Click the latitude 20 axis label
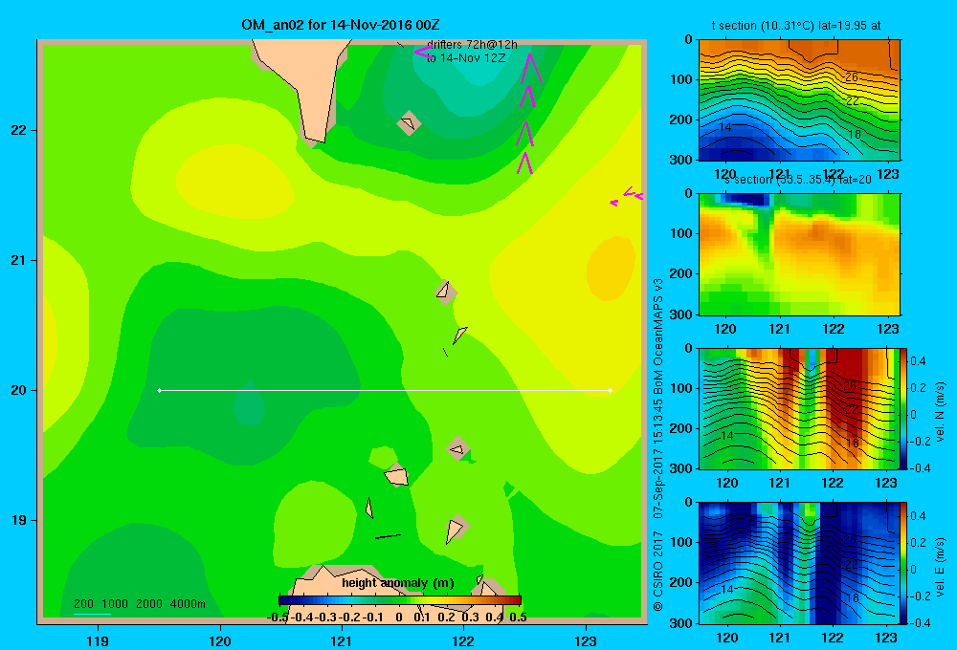 click(18, 390)
